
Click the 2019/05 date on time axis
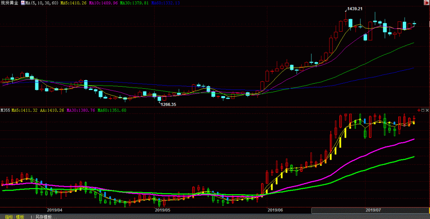pyautogui.click(x=163, y=210)
